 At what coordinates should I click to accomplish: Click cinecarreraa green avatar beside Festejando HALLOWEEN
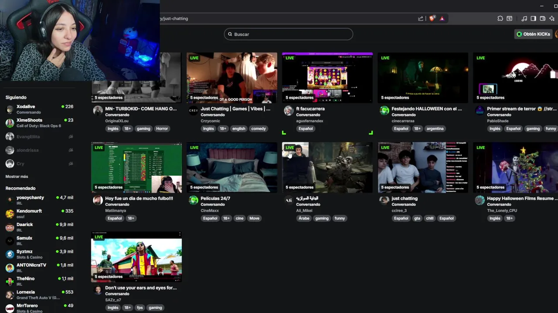click(x=384, y=110)
